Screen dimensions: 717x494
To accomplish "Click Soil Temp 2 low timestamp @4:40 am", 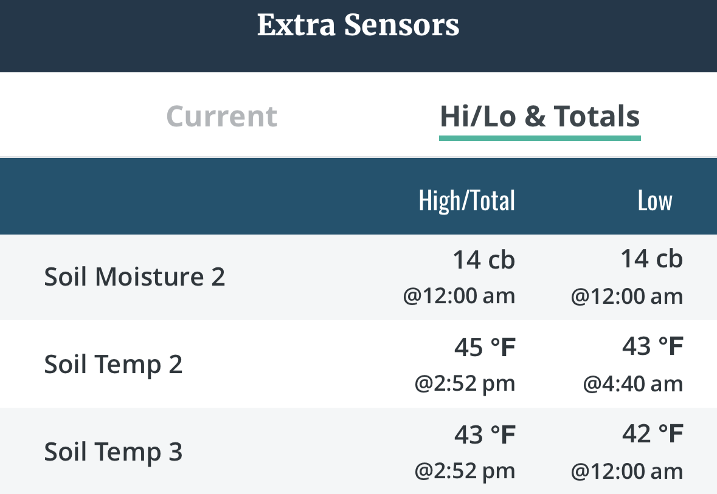I will (632, 384).
